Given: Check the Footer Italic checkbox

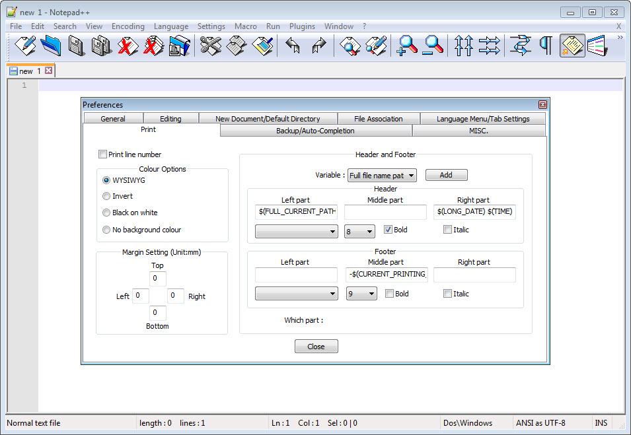Looking at the screenshot, I should point(447,294).
